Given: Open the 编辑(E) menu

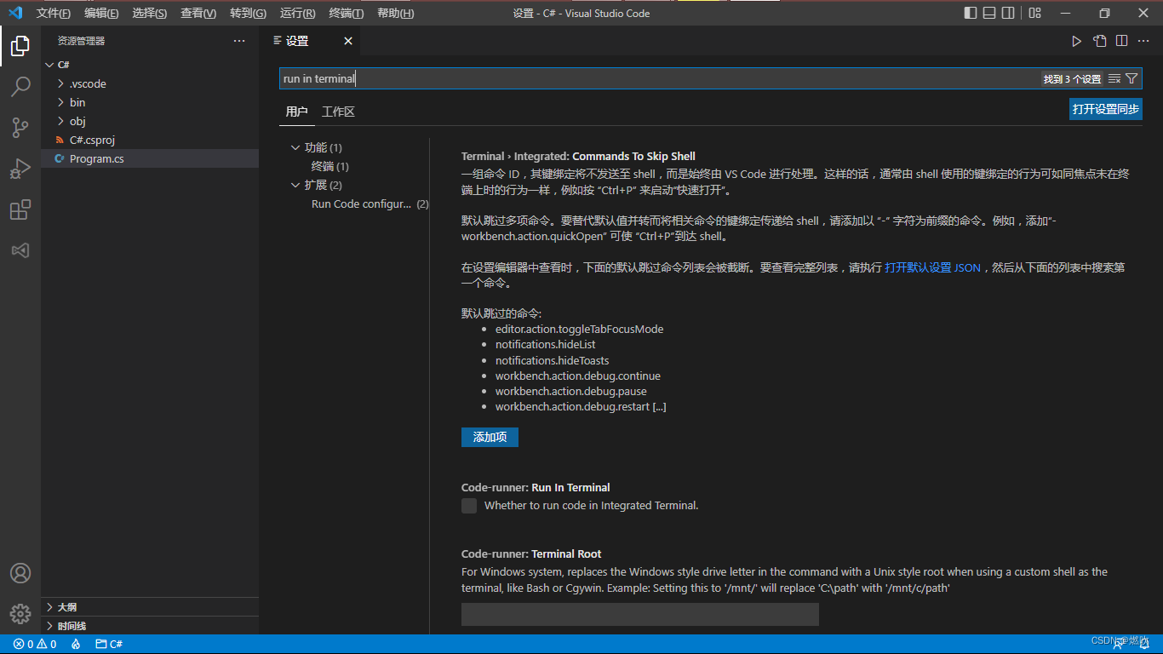Looking at the screenshot, I should pyautogui.click(x=101, y=13).
